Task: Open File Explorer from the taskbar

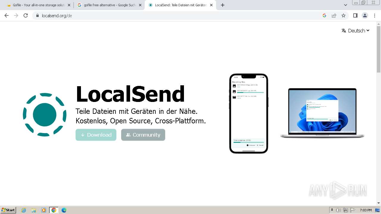Action: [x=34, y=210]
